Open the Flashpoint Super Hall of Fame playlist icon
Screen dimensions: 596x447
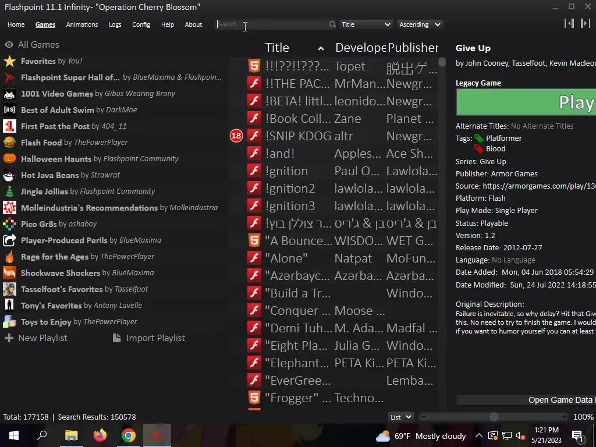point(9,77)
